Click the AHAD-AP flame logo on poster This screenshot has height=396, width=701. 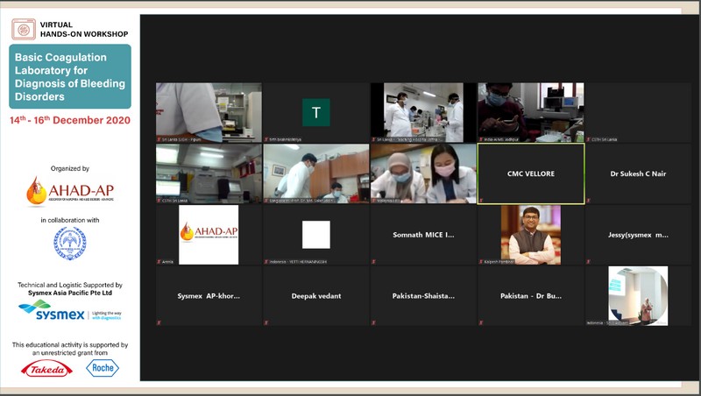[x=70, y=190]
